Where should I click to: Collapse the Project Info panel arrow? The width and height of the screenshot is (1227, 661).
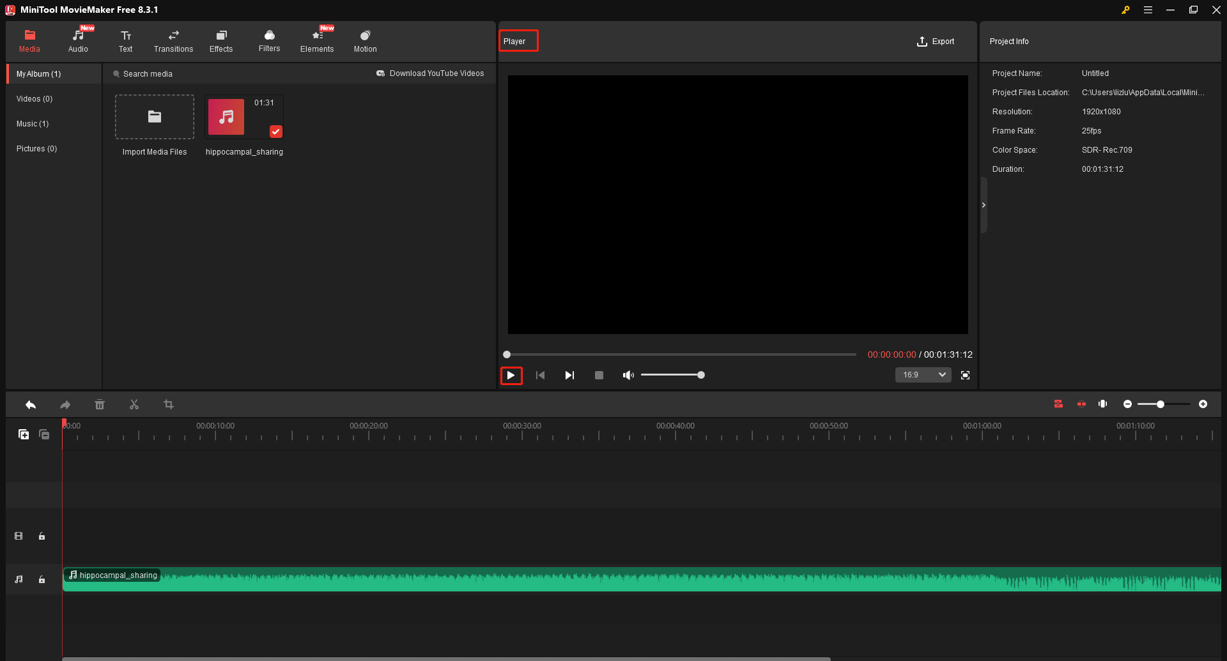pos(984,205)
